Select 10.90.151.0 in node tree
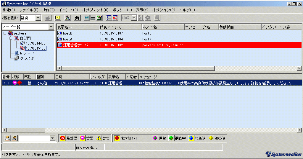This screenshot has height=159, width=303. click(x=36, y=48)
